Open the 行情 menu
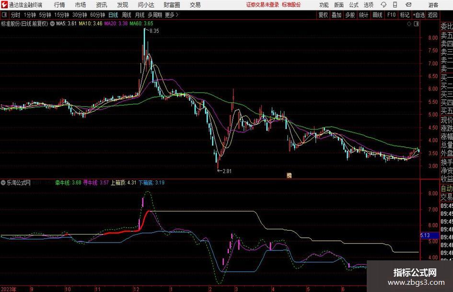The height and width of the screenshot is (292, 453). (59, 5)
